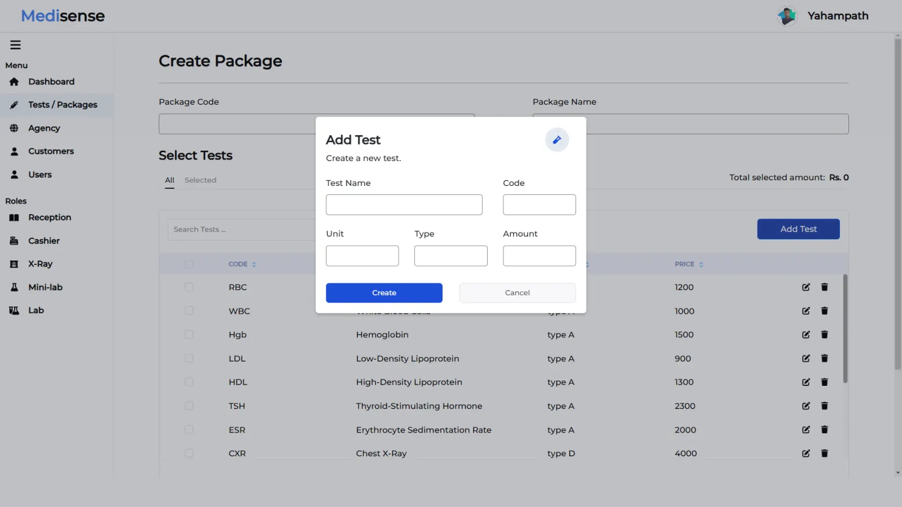This screenshot has height=507, width=902.
Task: Edit the Hgb test row
Action: coord(806,335)
